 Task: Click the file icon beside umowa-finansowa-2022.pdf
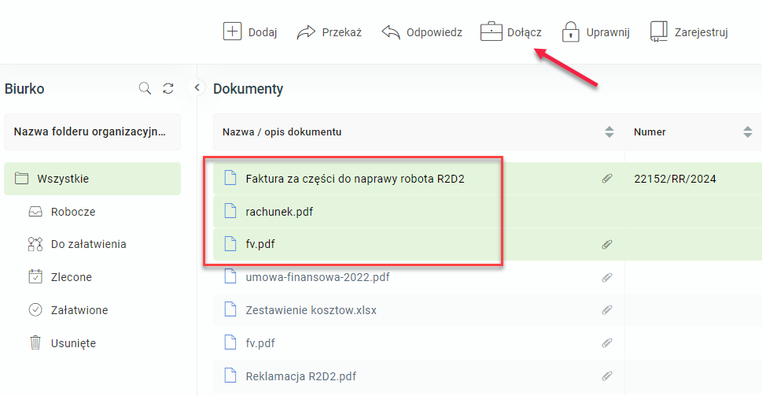click(x=230, y=276)
